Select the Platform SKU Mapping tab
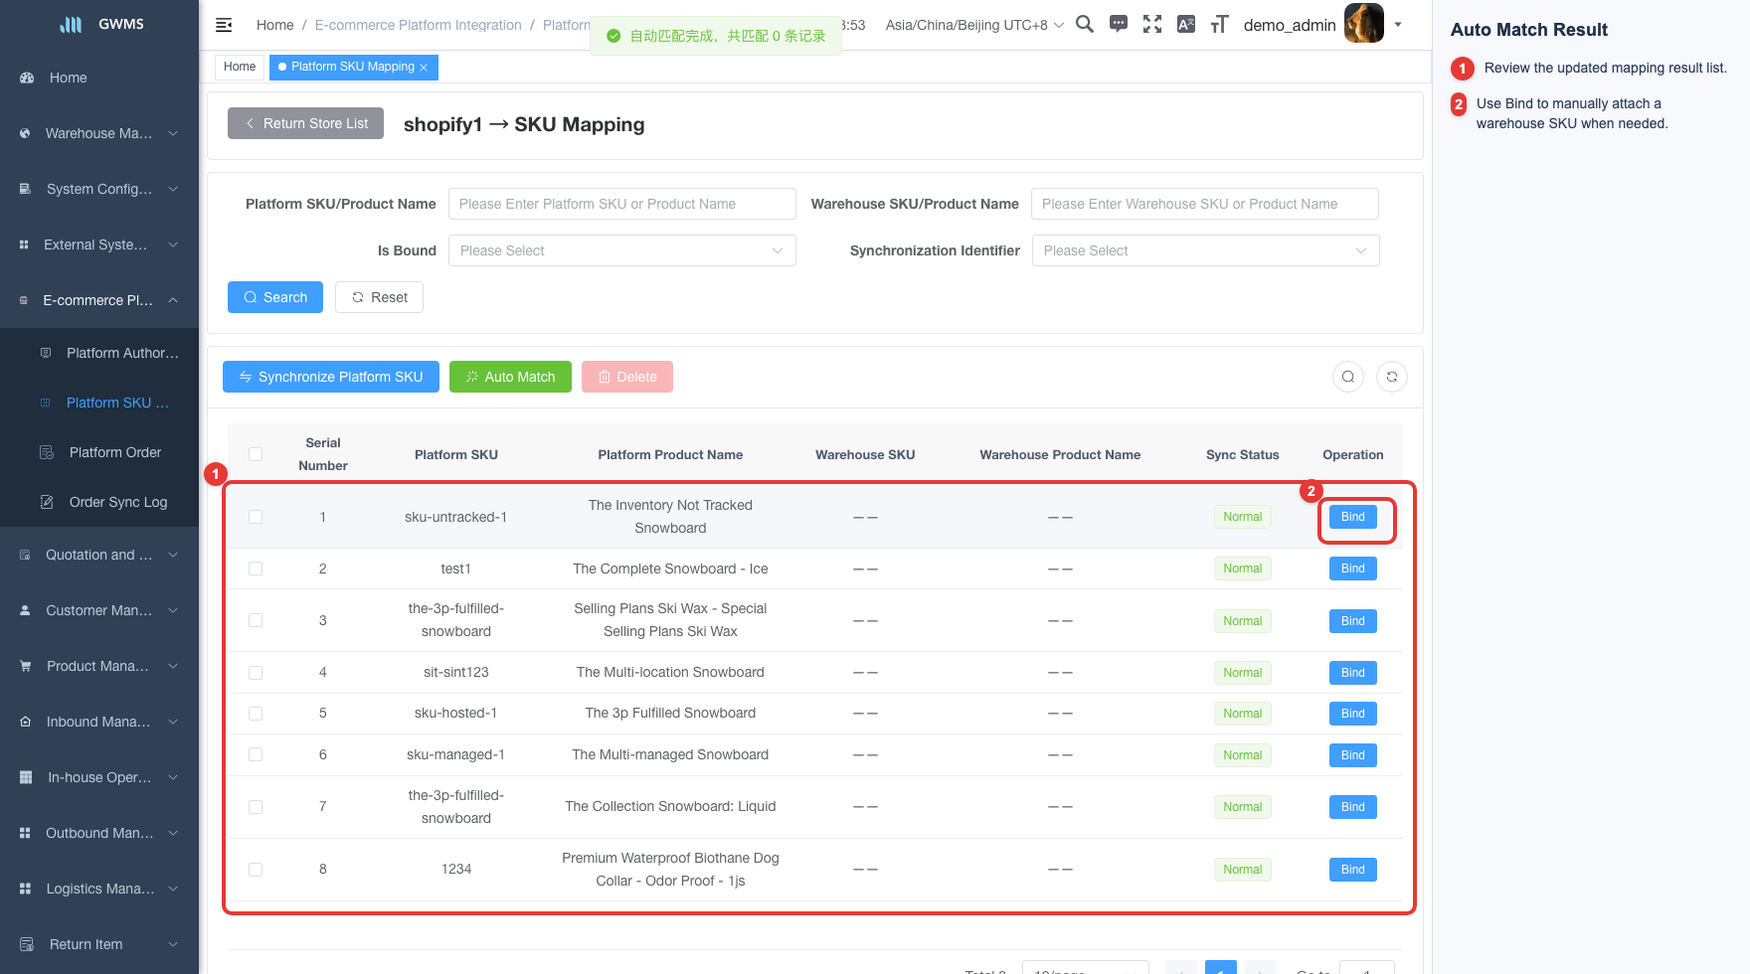Viewport: 1750px width, 974px height. click(353, 67)
